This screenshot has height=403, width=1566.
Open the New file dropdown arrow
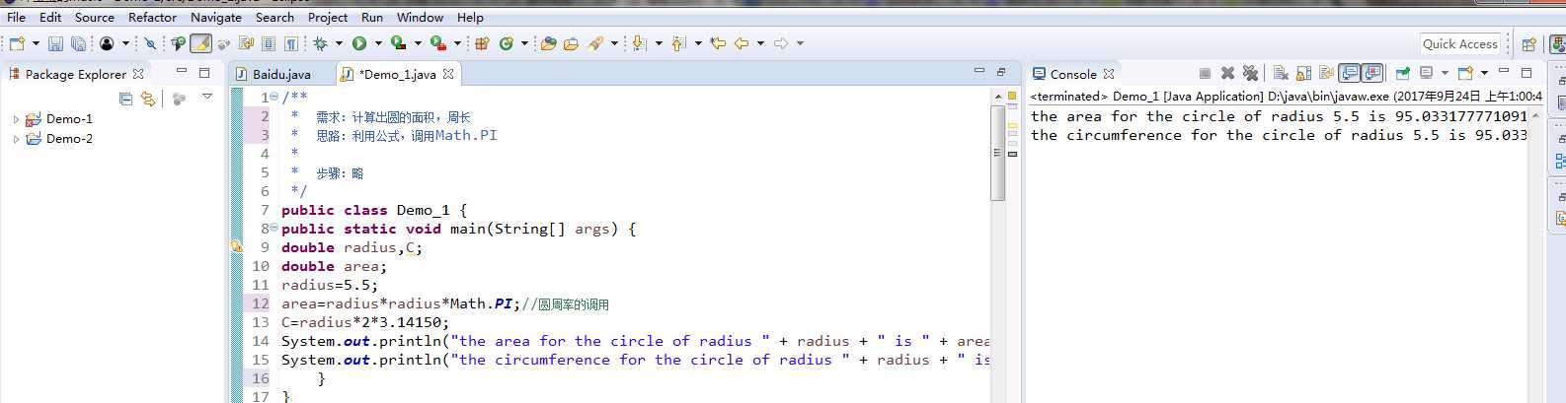(x=36, y=43)
